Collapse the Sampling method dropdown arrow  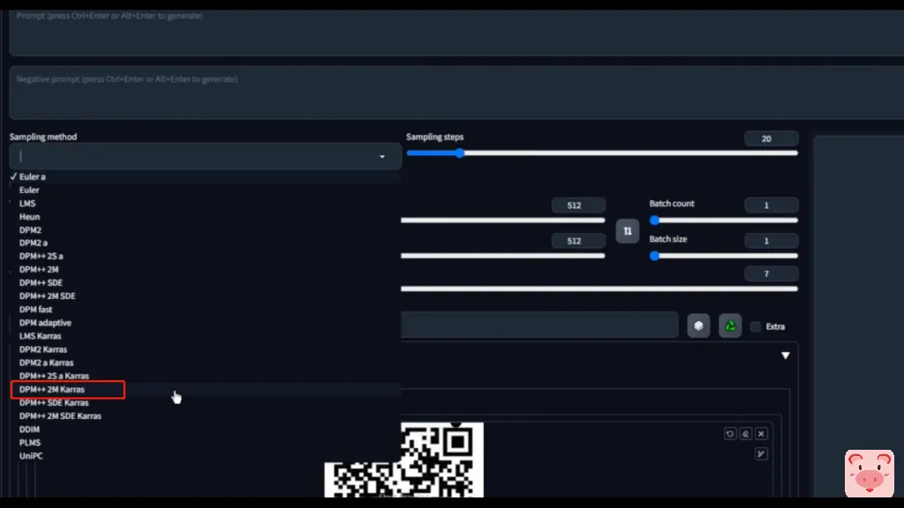pos(381,157)
